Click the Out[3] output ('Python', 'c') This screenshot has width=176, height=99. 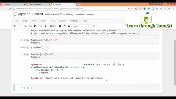tap(40, 48)
